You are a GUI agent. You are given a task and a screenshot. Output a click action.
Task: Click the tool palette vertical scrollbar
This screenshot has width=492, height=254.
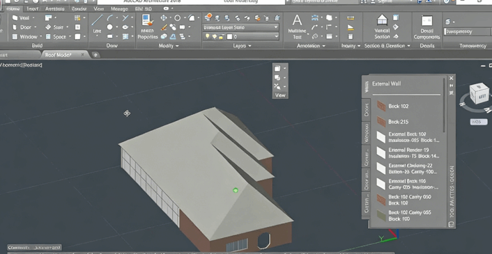pyautogui.click(x=444, y=105)
